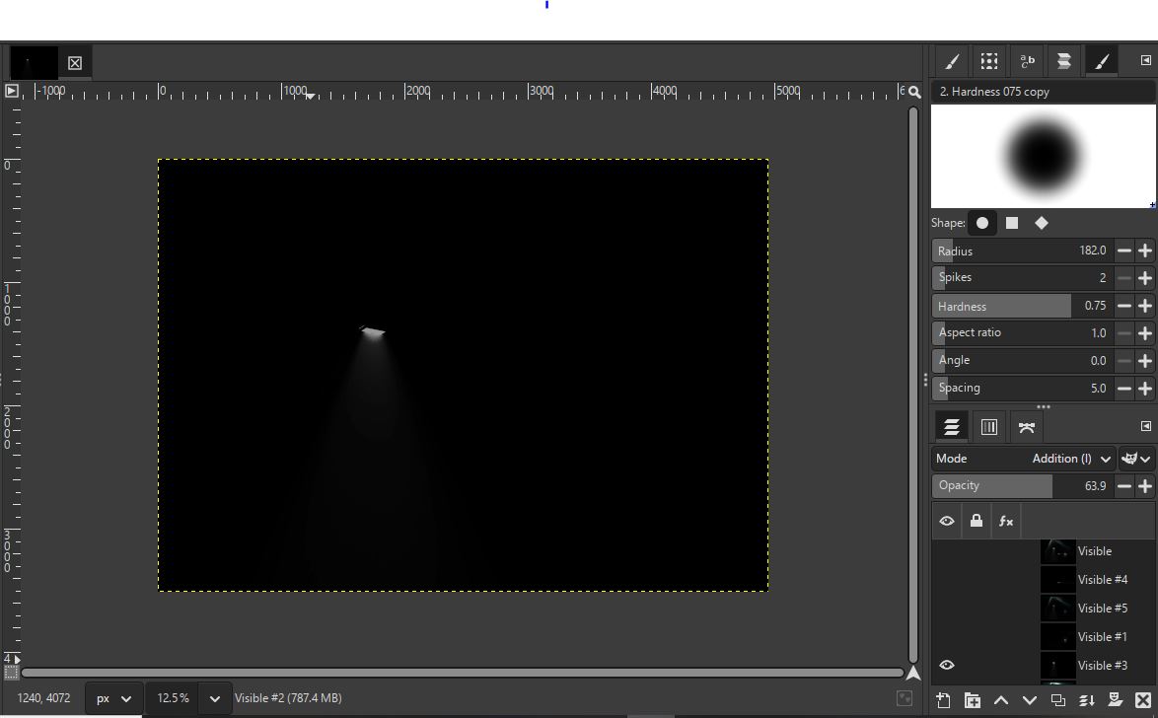Switch to the Fonts tab
This screenshot has width=1158, height=718.
click(1027, 61)
